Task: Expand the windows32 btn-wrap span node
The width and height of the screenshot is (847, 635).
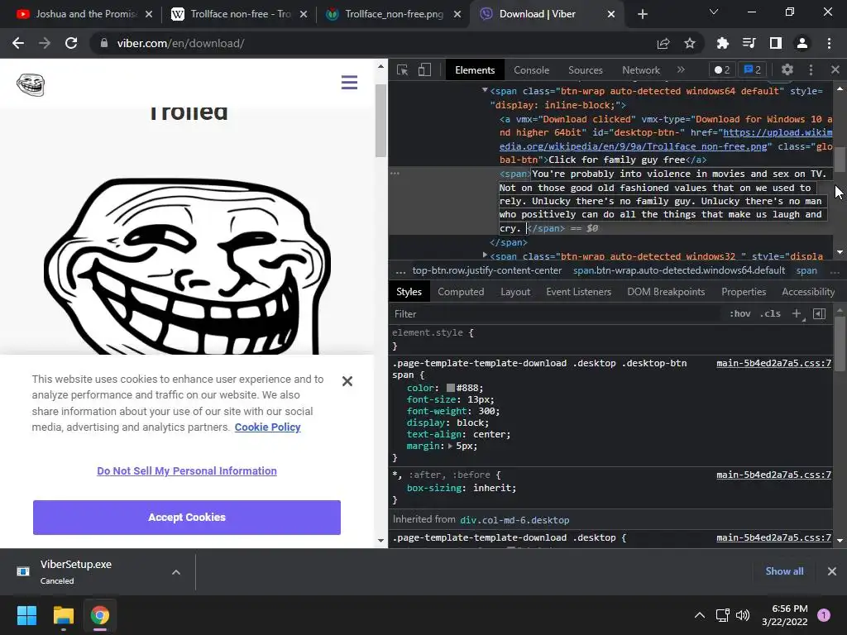Action: click(x=485, y=255)
